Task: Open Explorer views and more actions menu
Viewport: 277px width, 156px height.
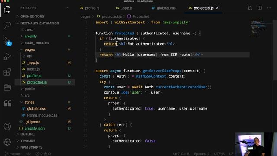Action: tap(68, 8)
